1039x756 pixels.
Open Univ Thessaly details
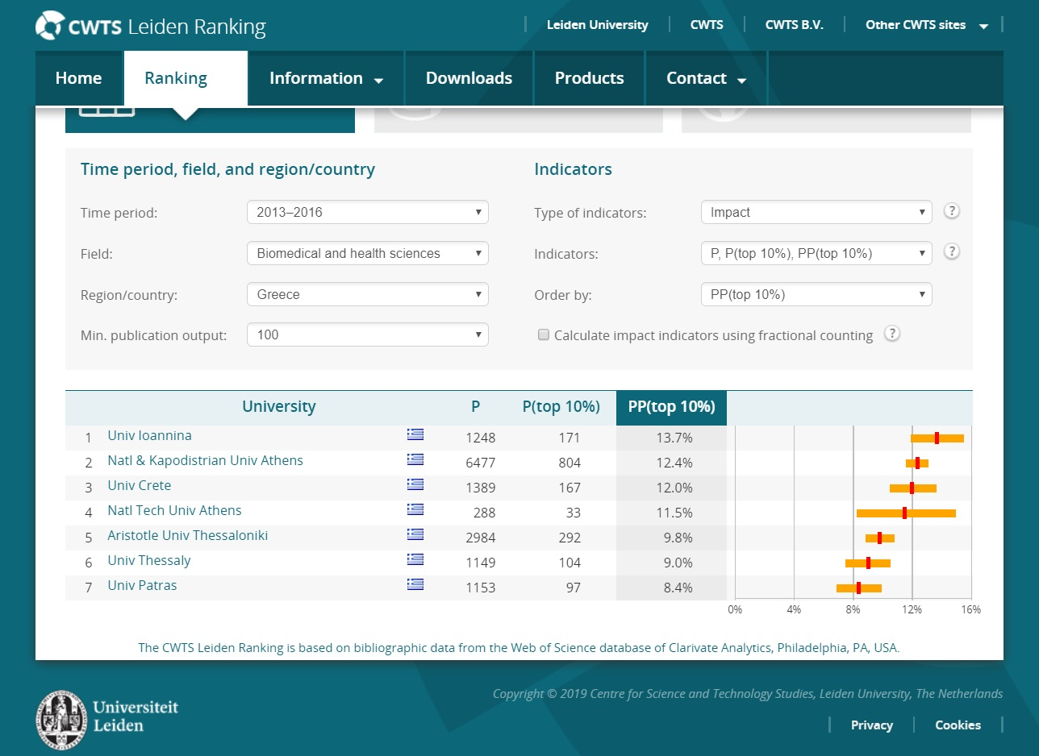[x=148, y=560]
